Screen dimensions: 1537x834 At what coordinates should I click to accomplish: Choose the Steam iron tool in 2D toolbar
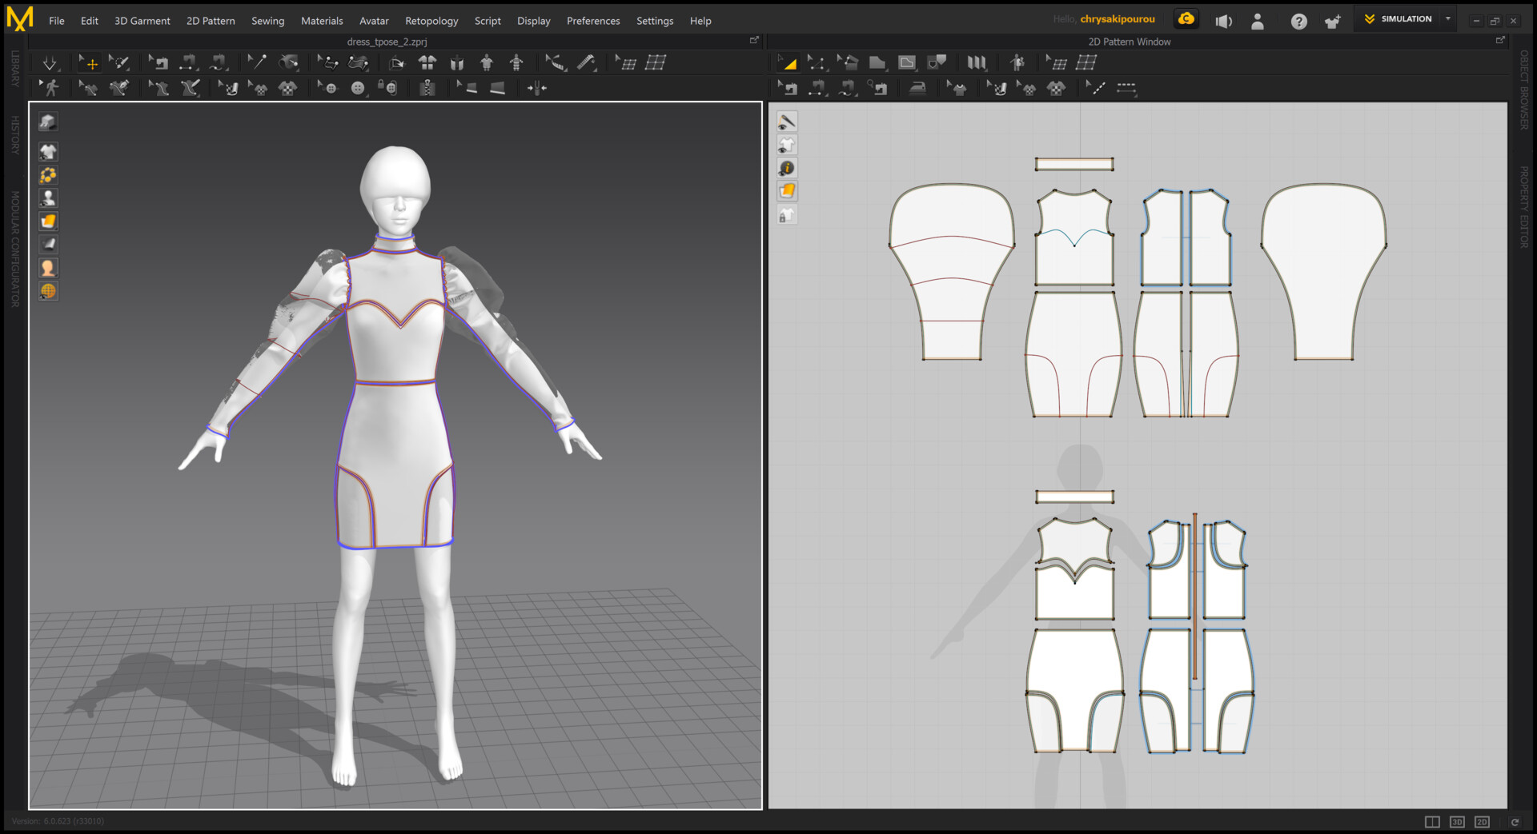click(x=917, y=88)
